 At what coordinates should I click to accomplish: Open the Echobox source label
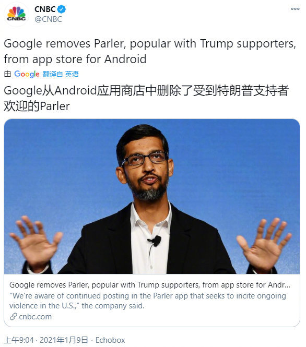pyautogui.click(x=110, y=340)
